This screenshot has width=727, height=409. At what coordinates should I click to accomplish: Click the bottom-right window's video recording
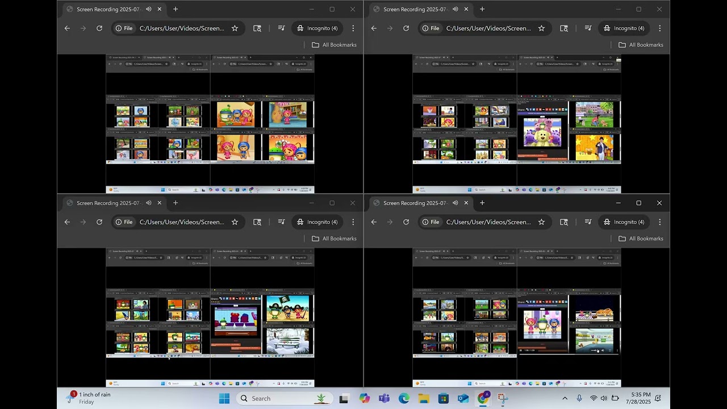pos(517,318)
